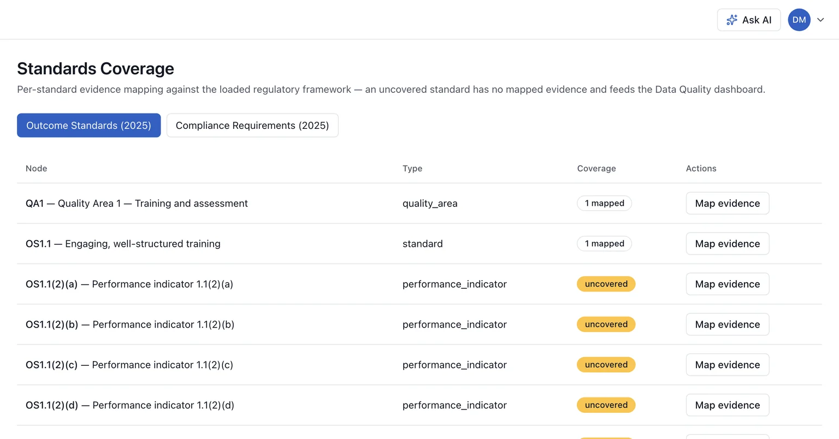
Task: Select 'OS1.1 — Engaging, well-structured training' row text
Action: pos(123,244)
